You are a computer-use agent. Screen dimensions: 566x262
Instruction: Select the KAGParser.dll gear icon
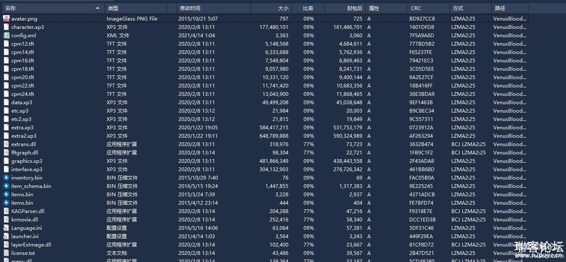point(6,211)
